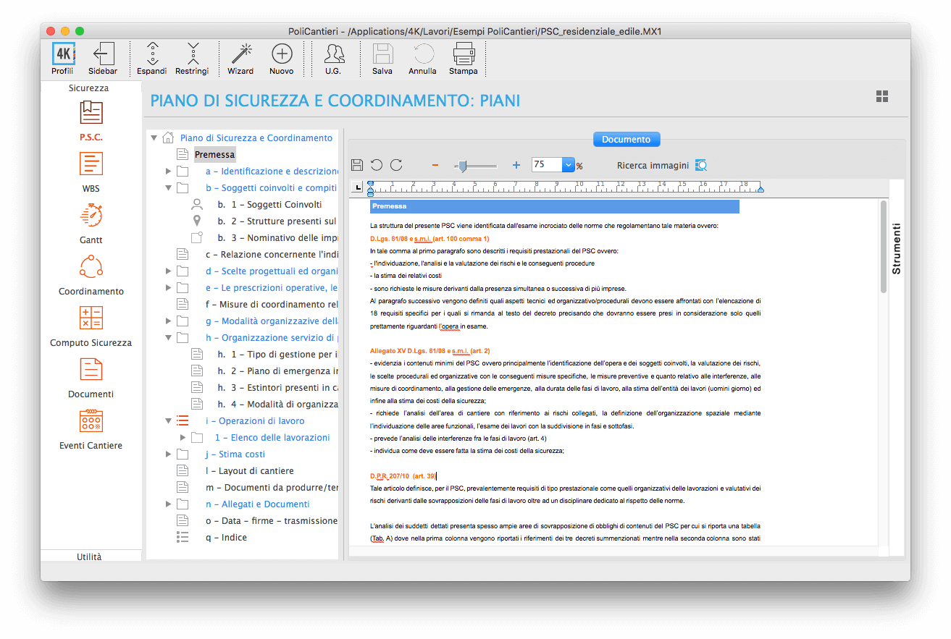
Task: Click the Restringi toolbar icon
Action: click(192, 54)
